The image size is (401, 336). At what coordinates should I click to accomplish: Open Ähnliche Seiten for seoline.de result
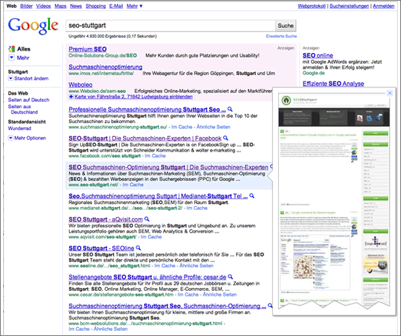(197, 266)
